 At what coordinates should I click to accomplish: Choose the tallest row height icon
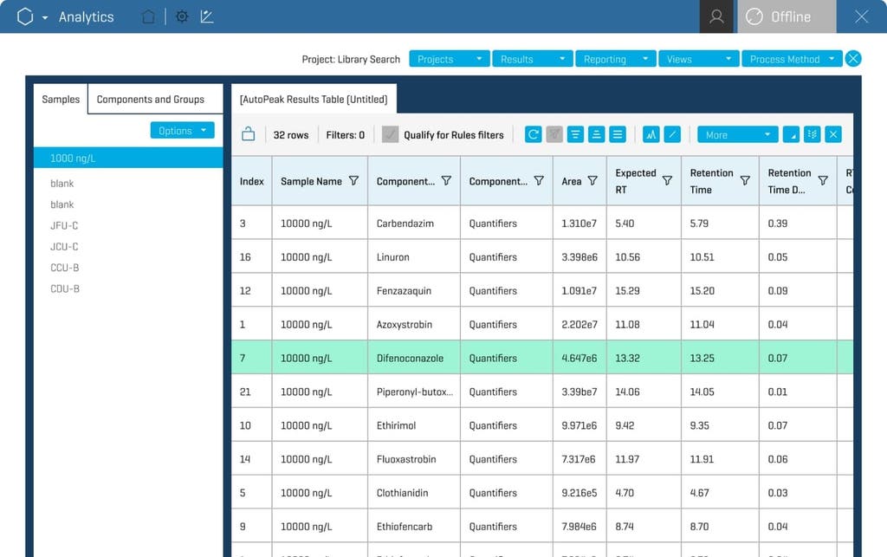[x=618, y=134]
